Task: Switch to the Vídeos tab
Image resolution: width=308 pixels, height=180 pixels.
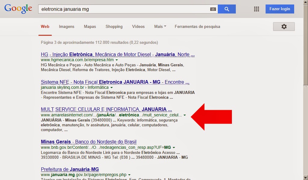Action: point(138,26)
